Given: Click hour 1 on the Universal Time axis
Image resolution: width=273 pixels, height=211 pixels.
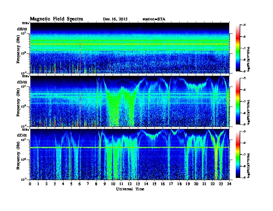Looking at the screenshot, I should click(x=38, y=184).
